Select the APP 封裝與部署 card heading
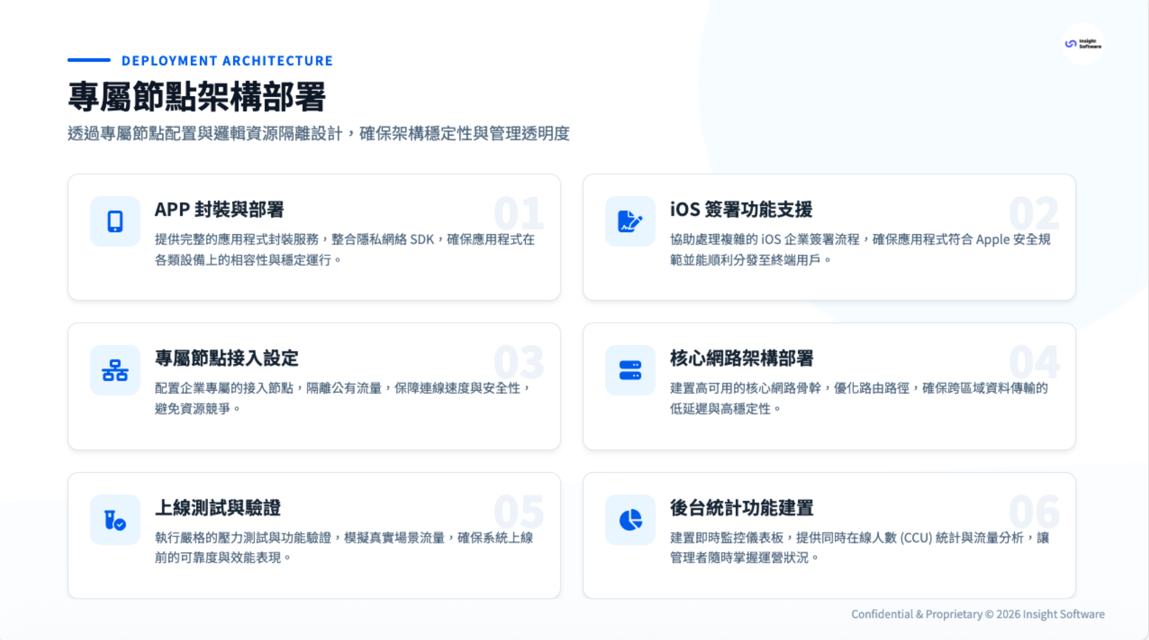 219,210
